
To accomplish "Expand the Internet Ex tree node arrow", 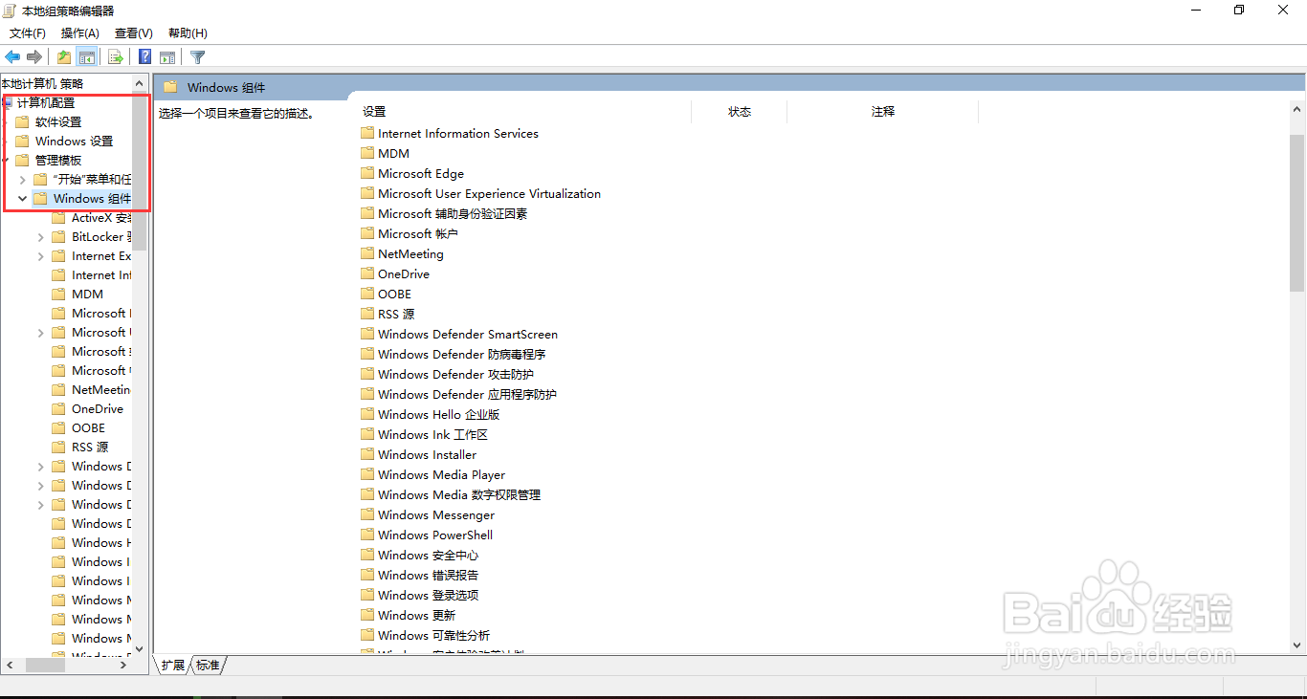I will point(41,256).
